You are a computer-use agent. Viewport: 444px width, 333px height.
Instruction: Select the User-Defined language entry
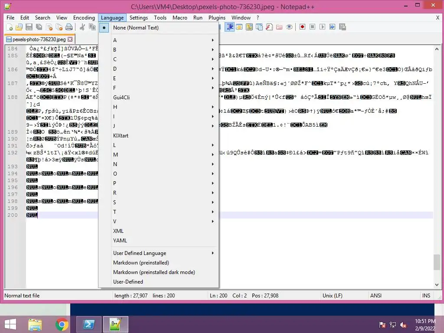159,282
